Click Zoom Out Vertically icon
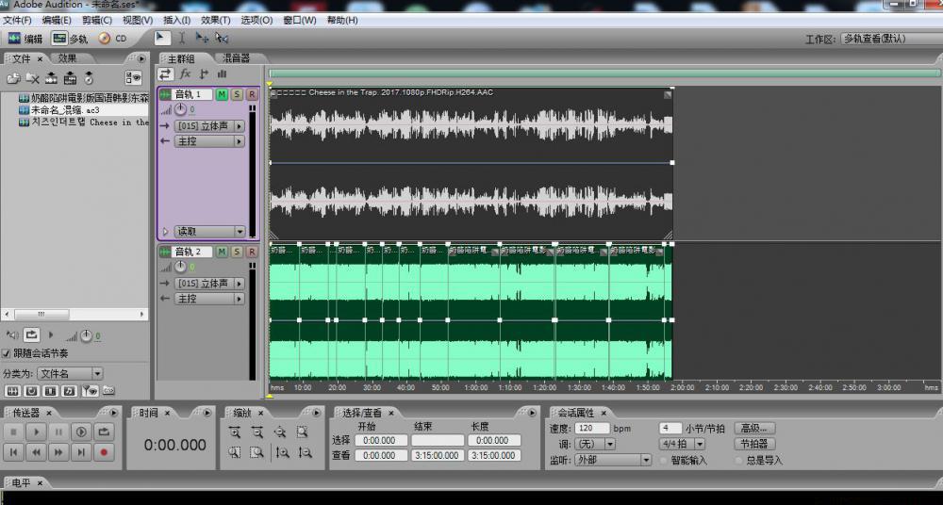The height and width of the screenshot is (505, 943). click(305, 452)
